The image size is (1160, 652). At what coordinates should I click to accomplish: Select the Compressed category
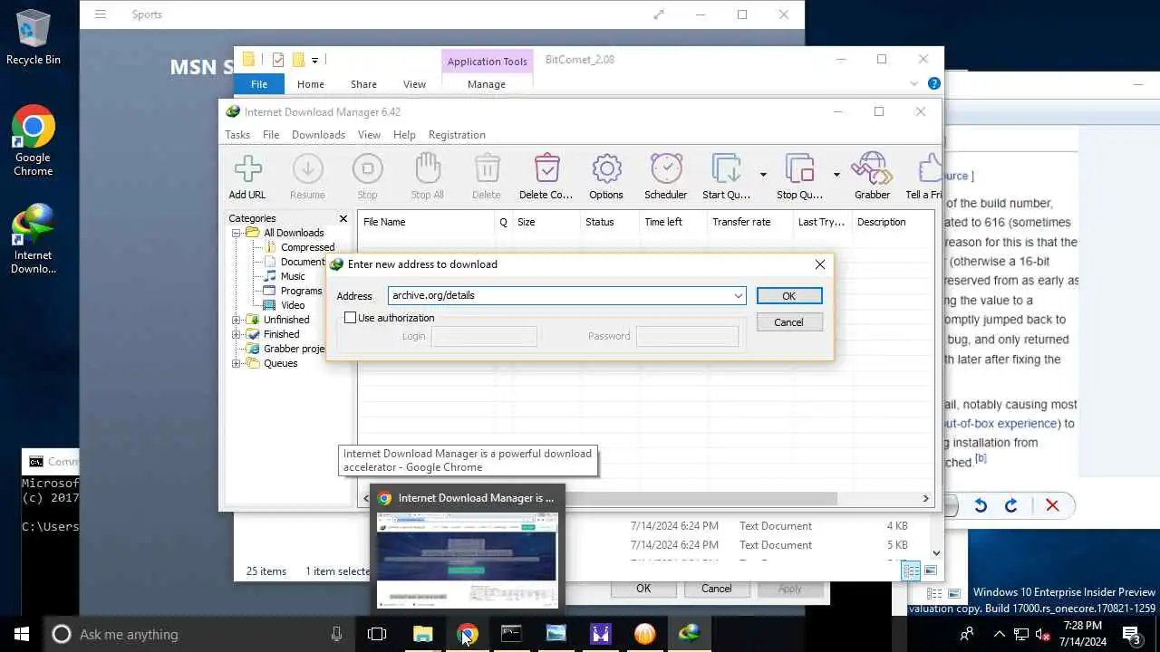click(x=307, y=247)
